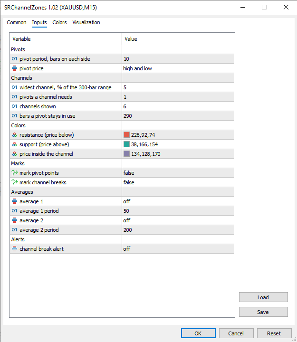Go to the Visualization tab
The image size is (297, 342).
coord(86,22)
